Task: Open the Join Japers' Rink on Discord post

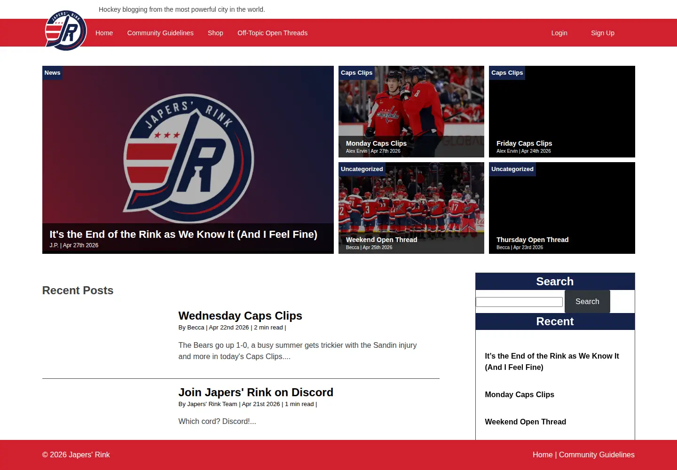Action: click(x=256, y=392)
